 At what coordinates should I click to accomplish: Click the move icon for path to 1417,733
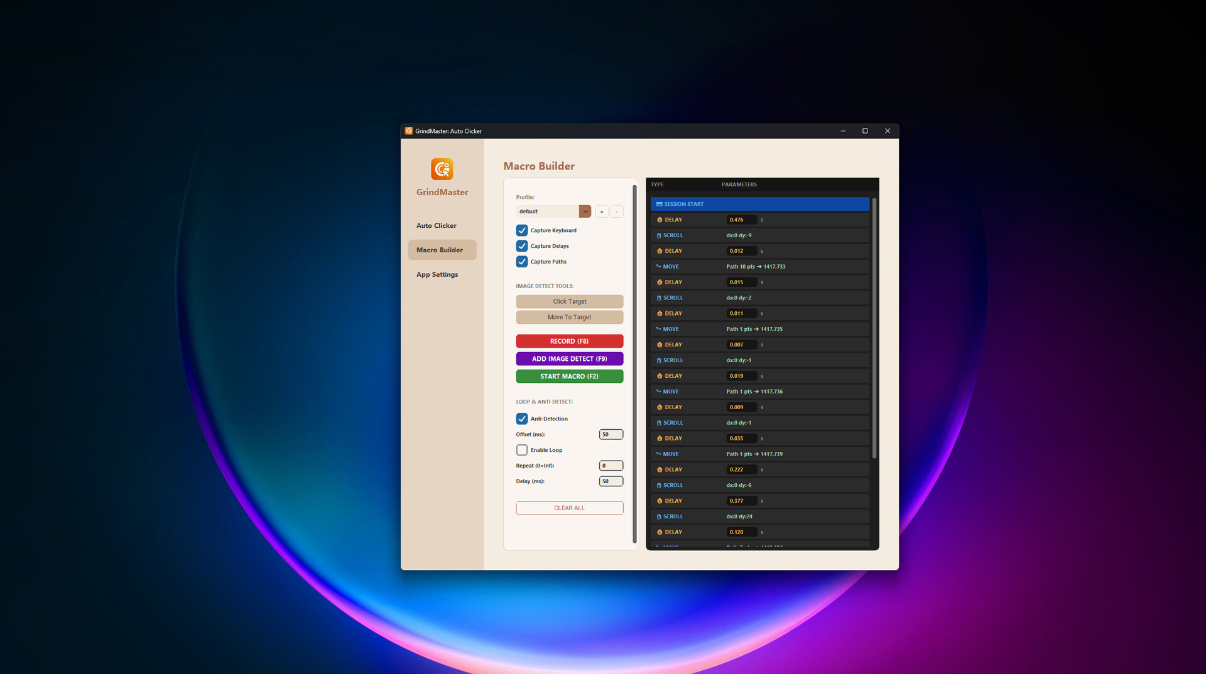[x=659, y=267]
